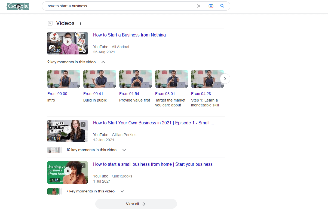This screenshot has width=328, height=218.
Task: Click the 16:25 duration badge
Action: [56, 51]
